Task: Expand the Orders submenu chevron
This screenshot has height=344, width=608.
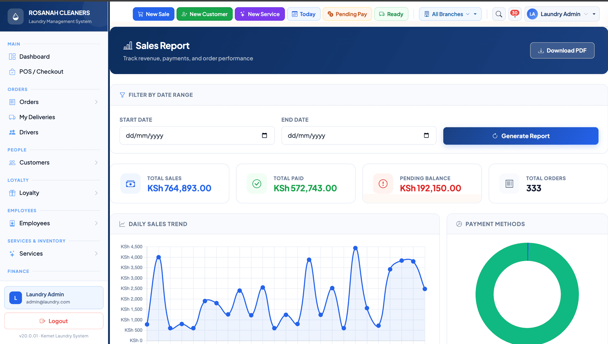Action: [x=96, y=102]
